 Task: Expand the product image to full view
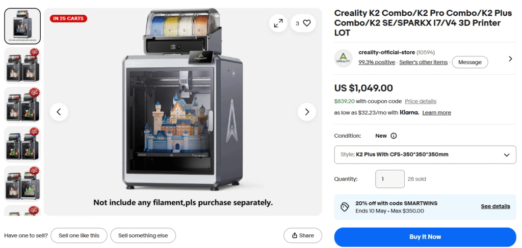(278, 23)
